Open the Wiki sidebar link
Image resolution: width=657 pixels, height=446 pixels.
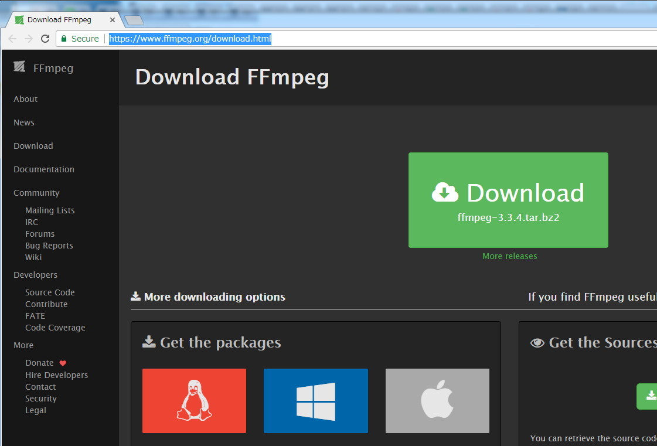33,257
